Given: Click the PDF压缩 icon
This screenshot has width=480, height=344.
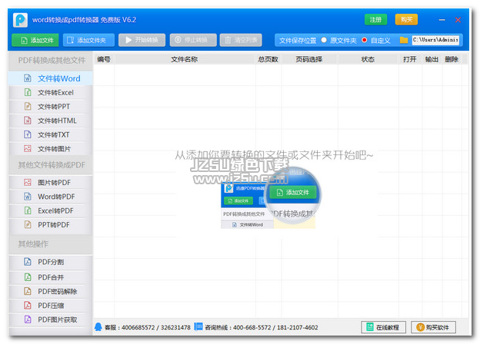Looking at the screenshot, I should click(28, 305).
